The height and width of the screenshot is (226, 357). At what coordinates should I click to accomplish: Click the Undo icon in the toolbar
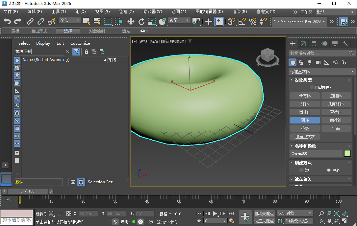pos(7,21)
